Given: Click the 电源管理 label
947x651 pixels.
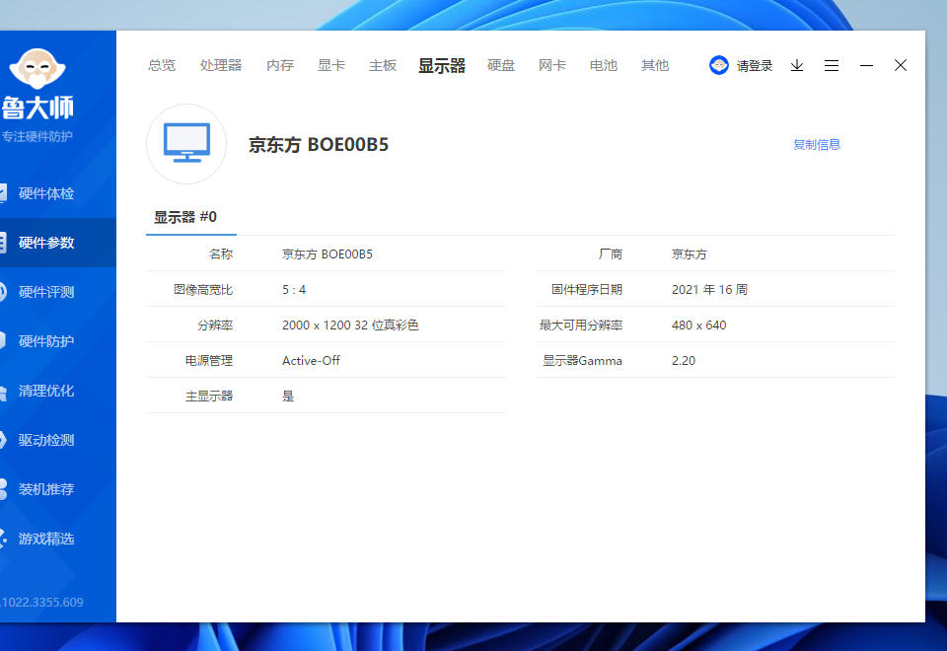Looking at the screenshot, I should tap(209, 361).
